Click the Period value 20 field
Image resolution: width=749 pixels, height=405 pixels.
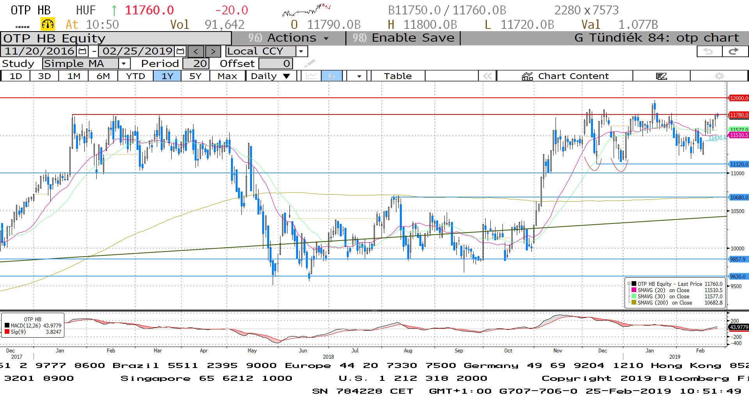coord(196,63)
